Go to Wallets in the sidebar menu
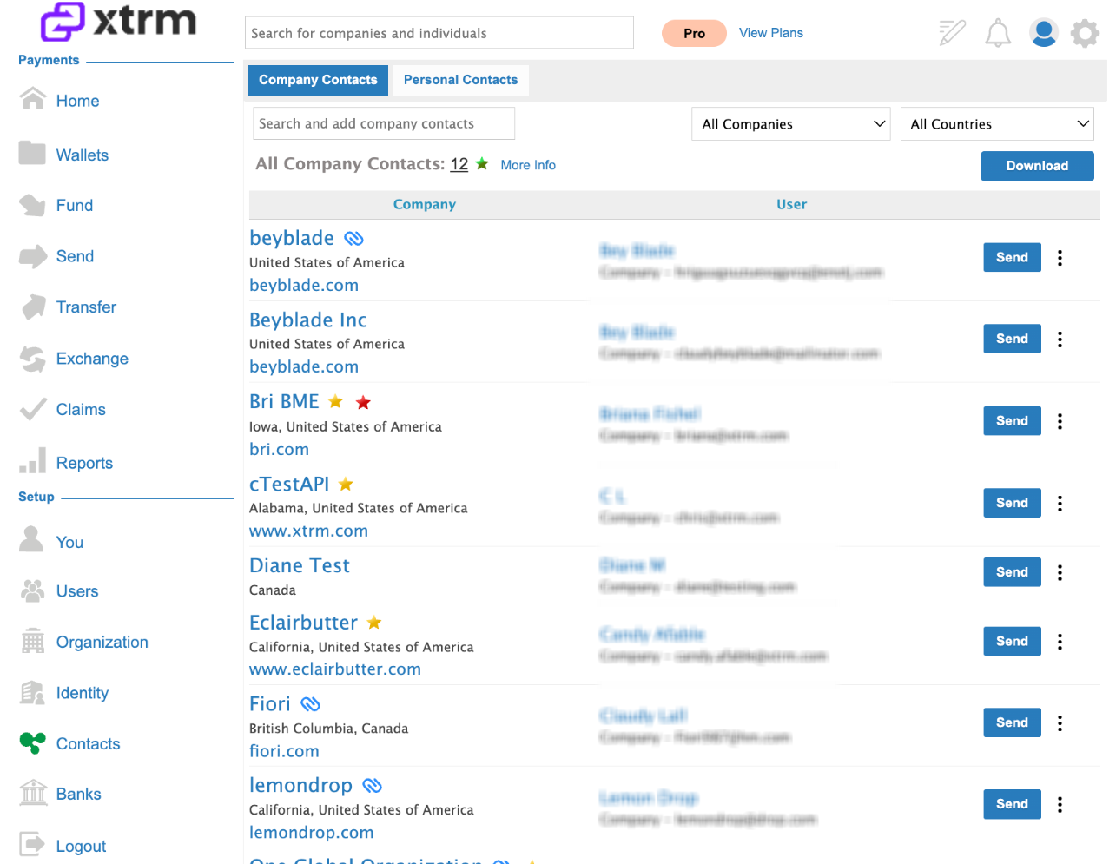This screenshot has height=864, width=1116. [83, 155]
